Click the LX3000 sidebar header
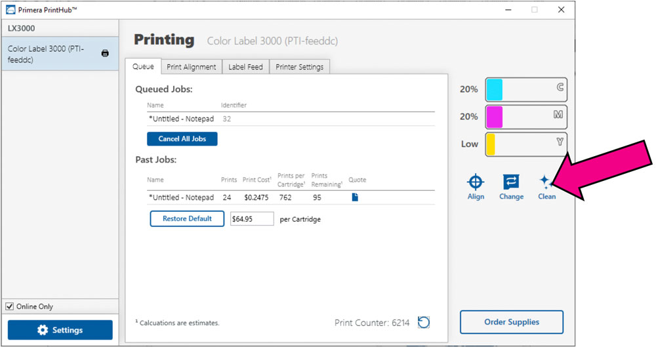This screenshot has height=347, width=656. click(x=60, y=28)
